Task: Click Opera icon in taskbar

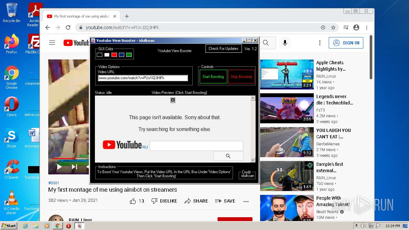Action: click(x=68, y=226)
